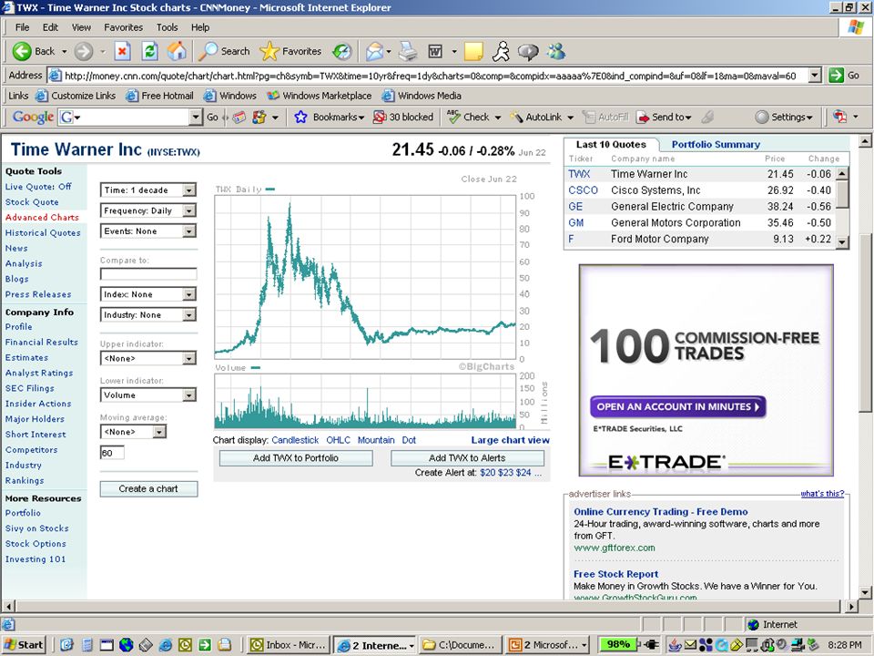Open the Edit menu
The image size is (874, 656).
click(50, 27)
